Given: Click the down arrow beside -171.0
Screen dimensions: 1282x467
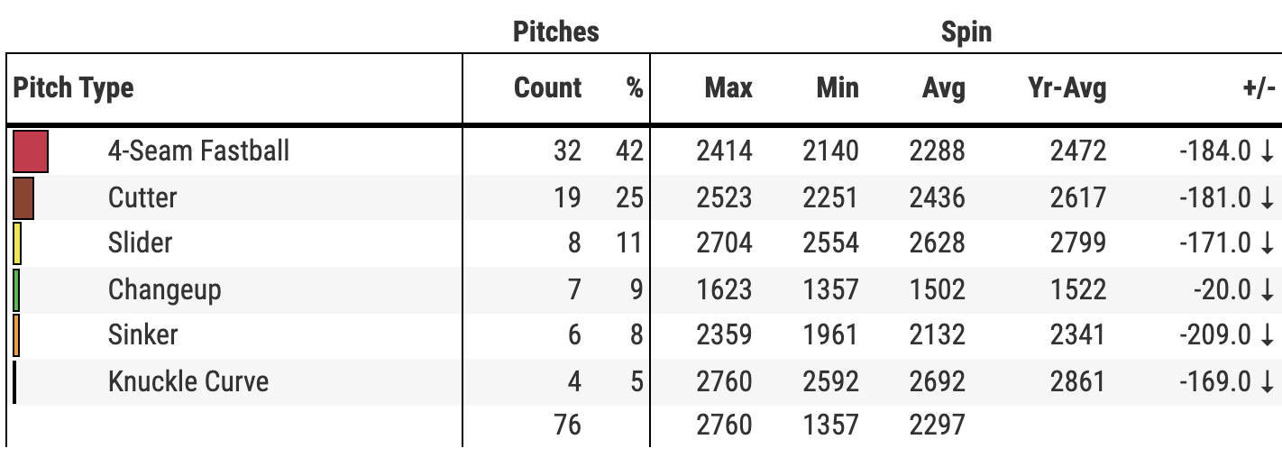Looking at the screenshot, I should (x=1268, y=243).
